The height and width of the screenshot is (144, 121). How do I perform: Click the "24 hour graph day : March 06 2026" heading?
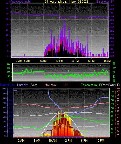[66, 2]
